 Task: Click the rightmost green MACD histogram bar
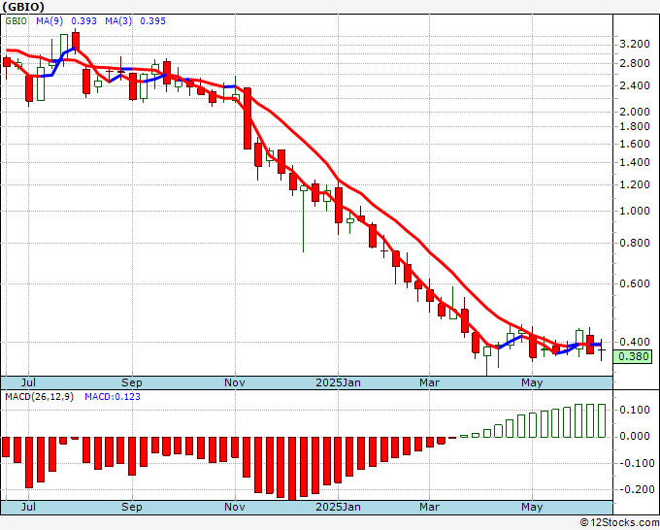point(602,420)
